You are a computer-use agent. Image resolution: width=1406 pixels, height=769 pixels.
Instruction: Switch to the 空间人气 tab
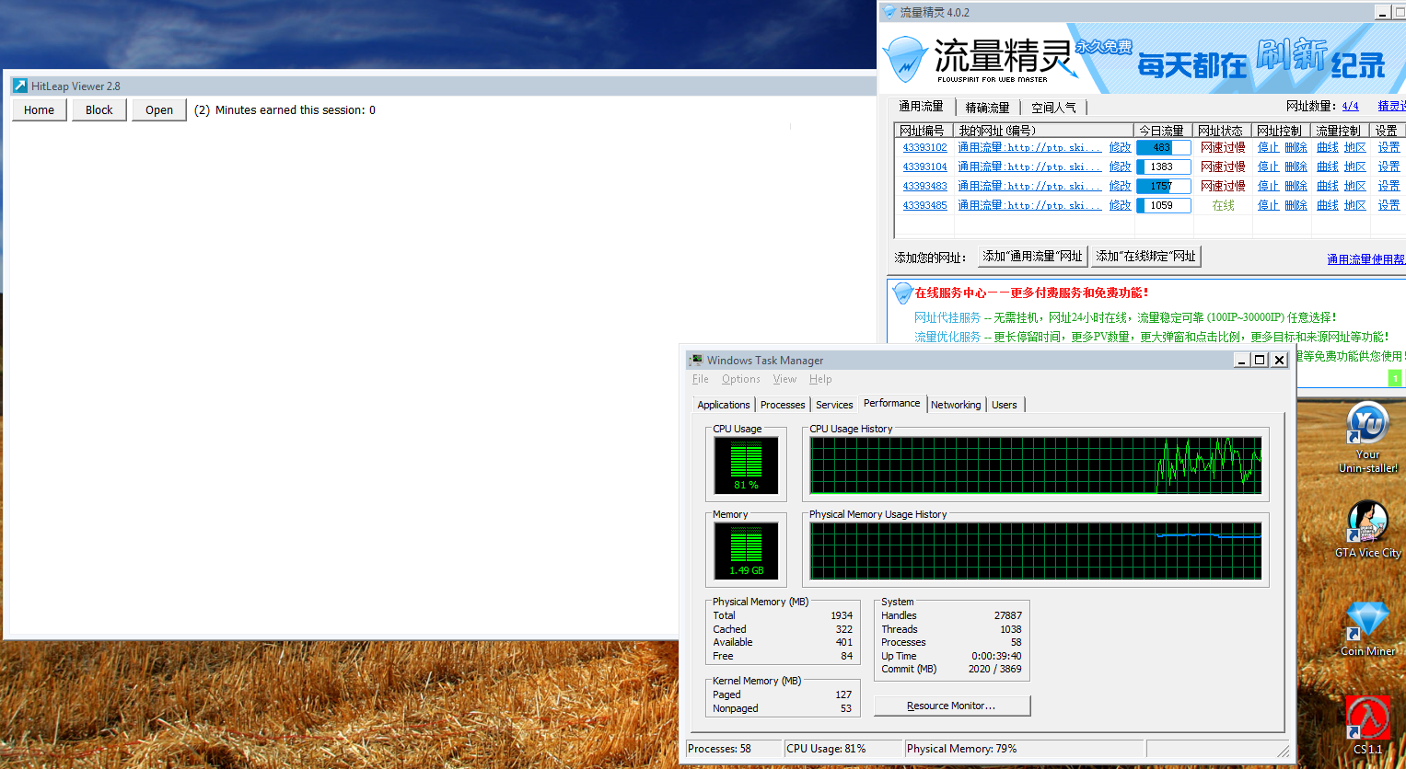(1053, 108)
